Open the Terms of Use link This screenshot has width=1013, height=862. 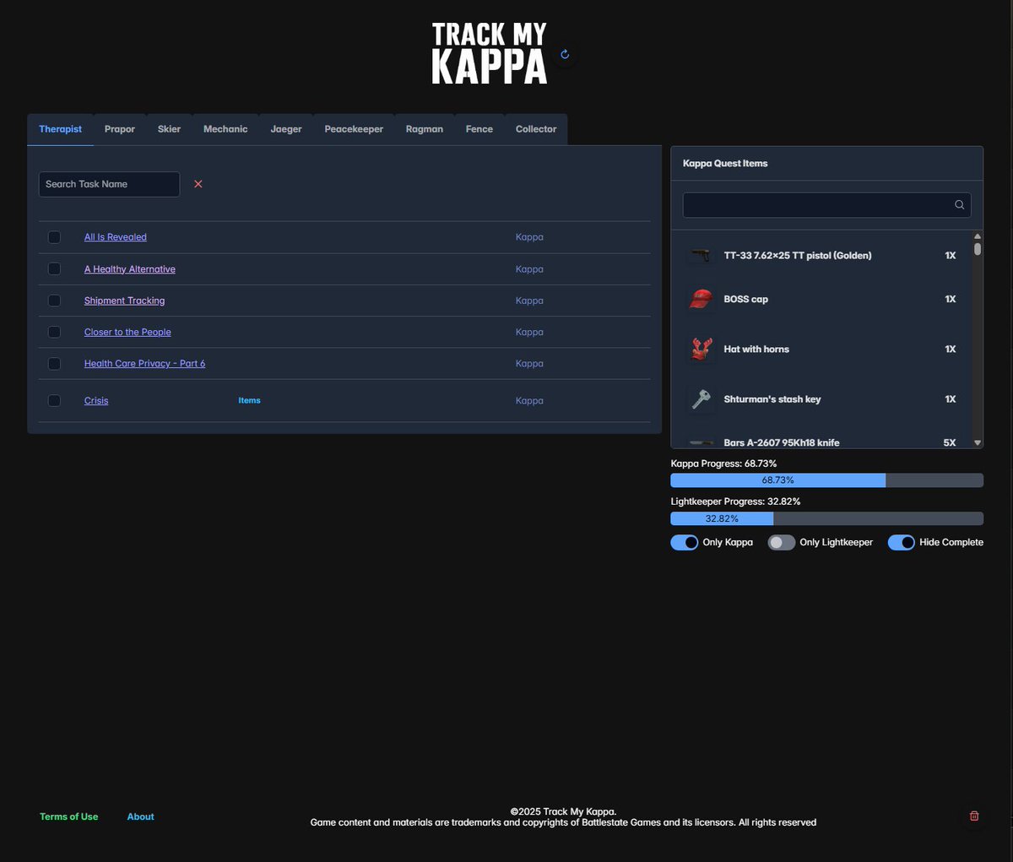pyautogui.click(x=68, y=816)
